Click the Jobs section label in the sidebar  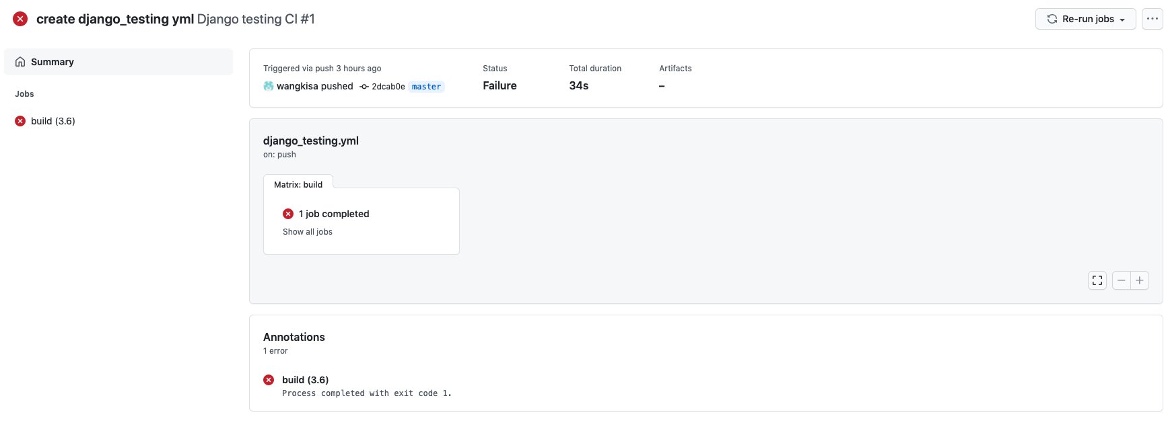24,94
